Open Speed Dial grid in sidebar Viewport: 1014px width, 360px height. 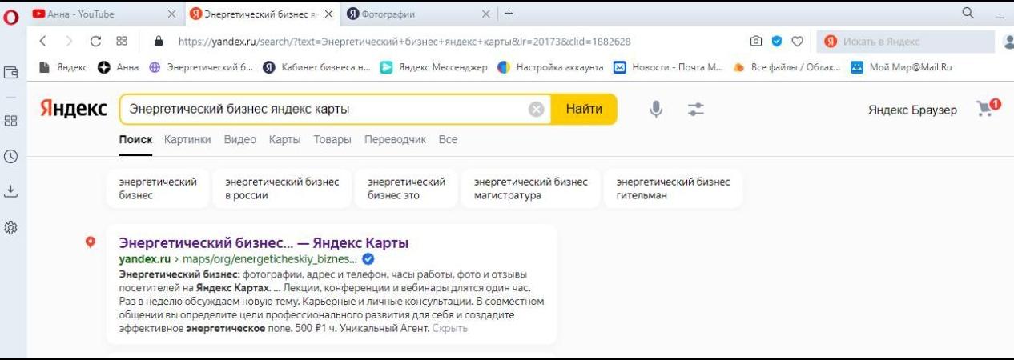point(11,121)
